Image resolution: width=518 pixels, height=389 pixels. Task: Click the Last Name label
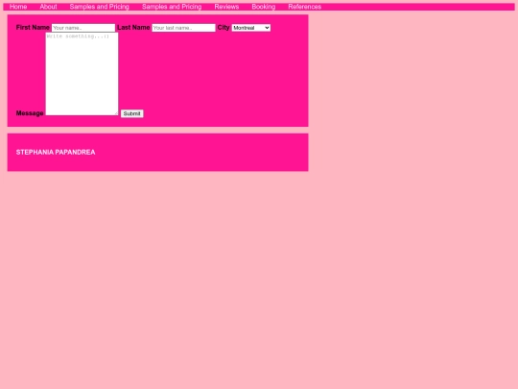tap(133, 28)
